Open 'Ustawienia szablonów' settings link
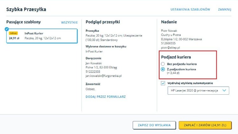 190,10
